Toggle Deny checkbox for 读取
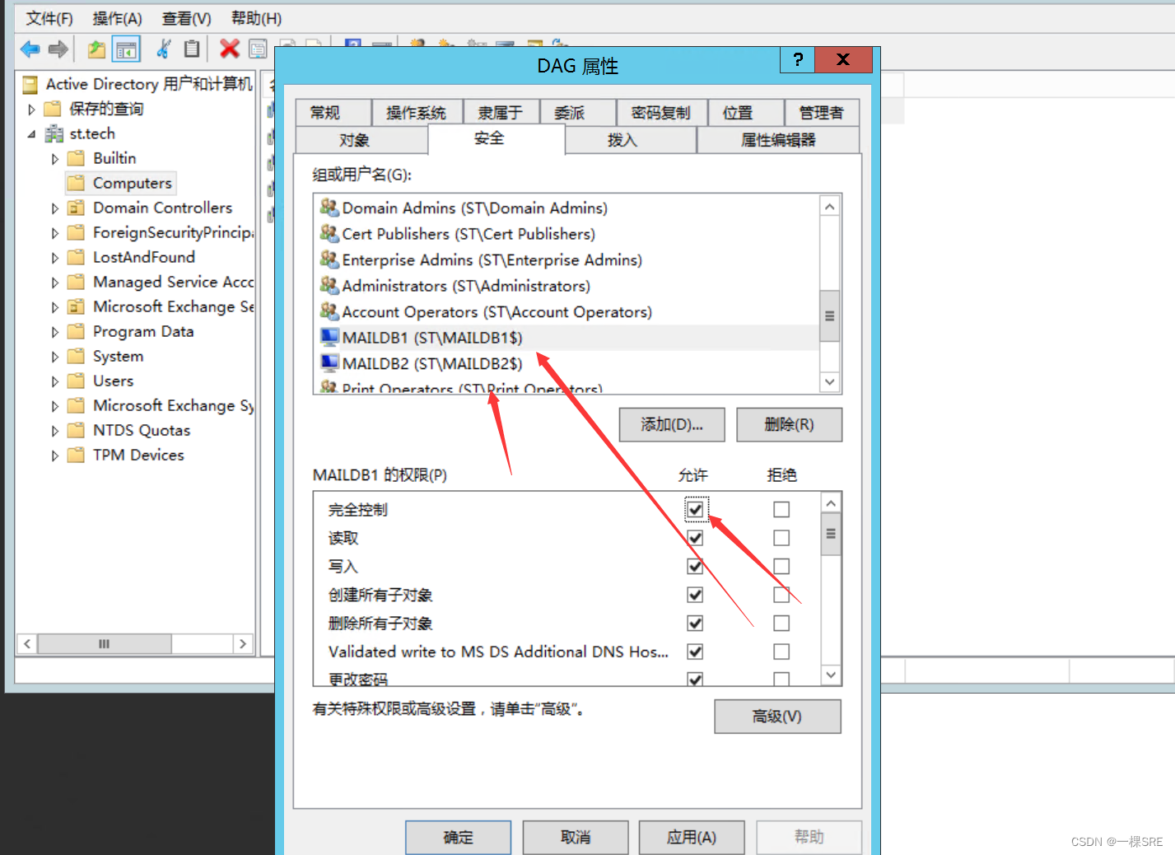This screenshot has height=855, width=1175. (781, 538)
